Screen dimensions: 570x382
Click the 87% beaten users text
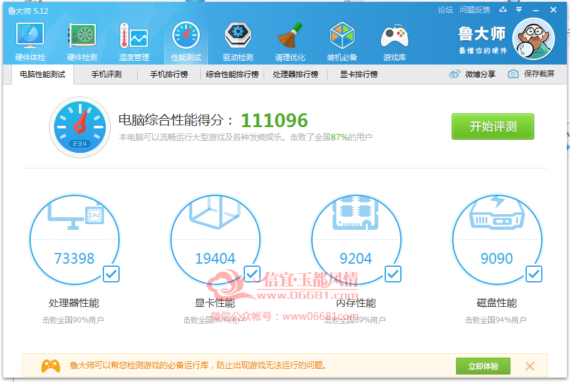pyautogui.click(x=339, y=137)
